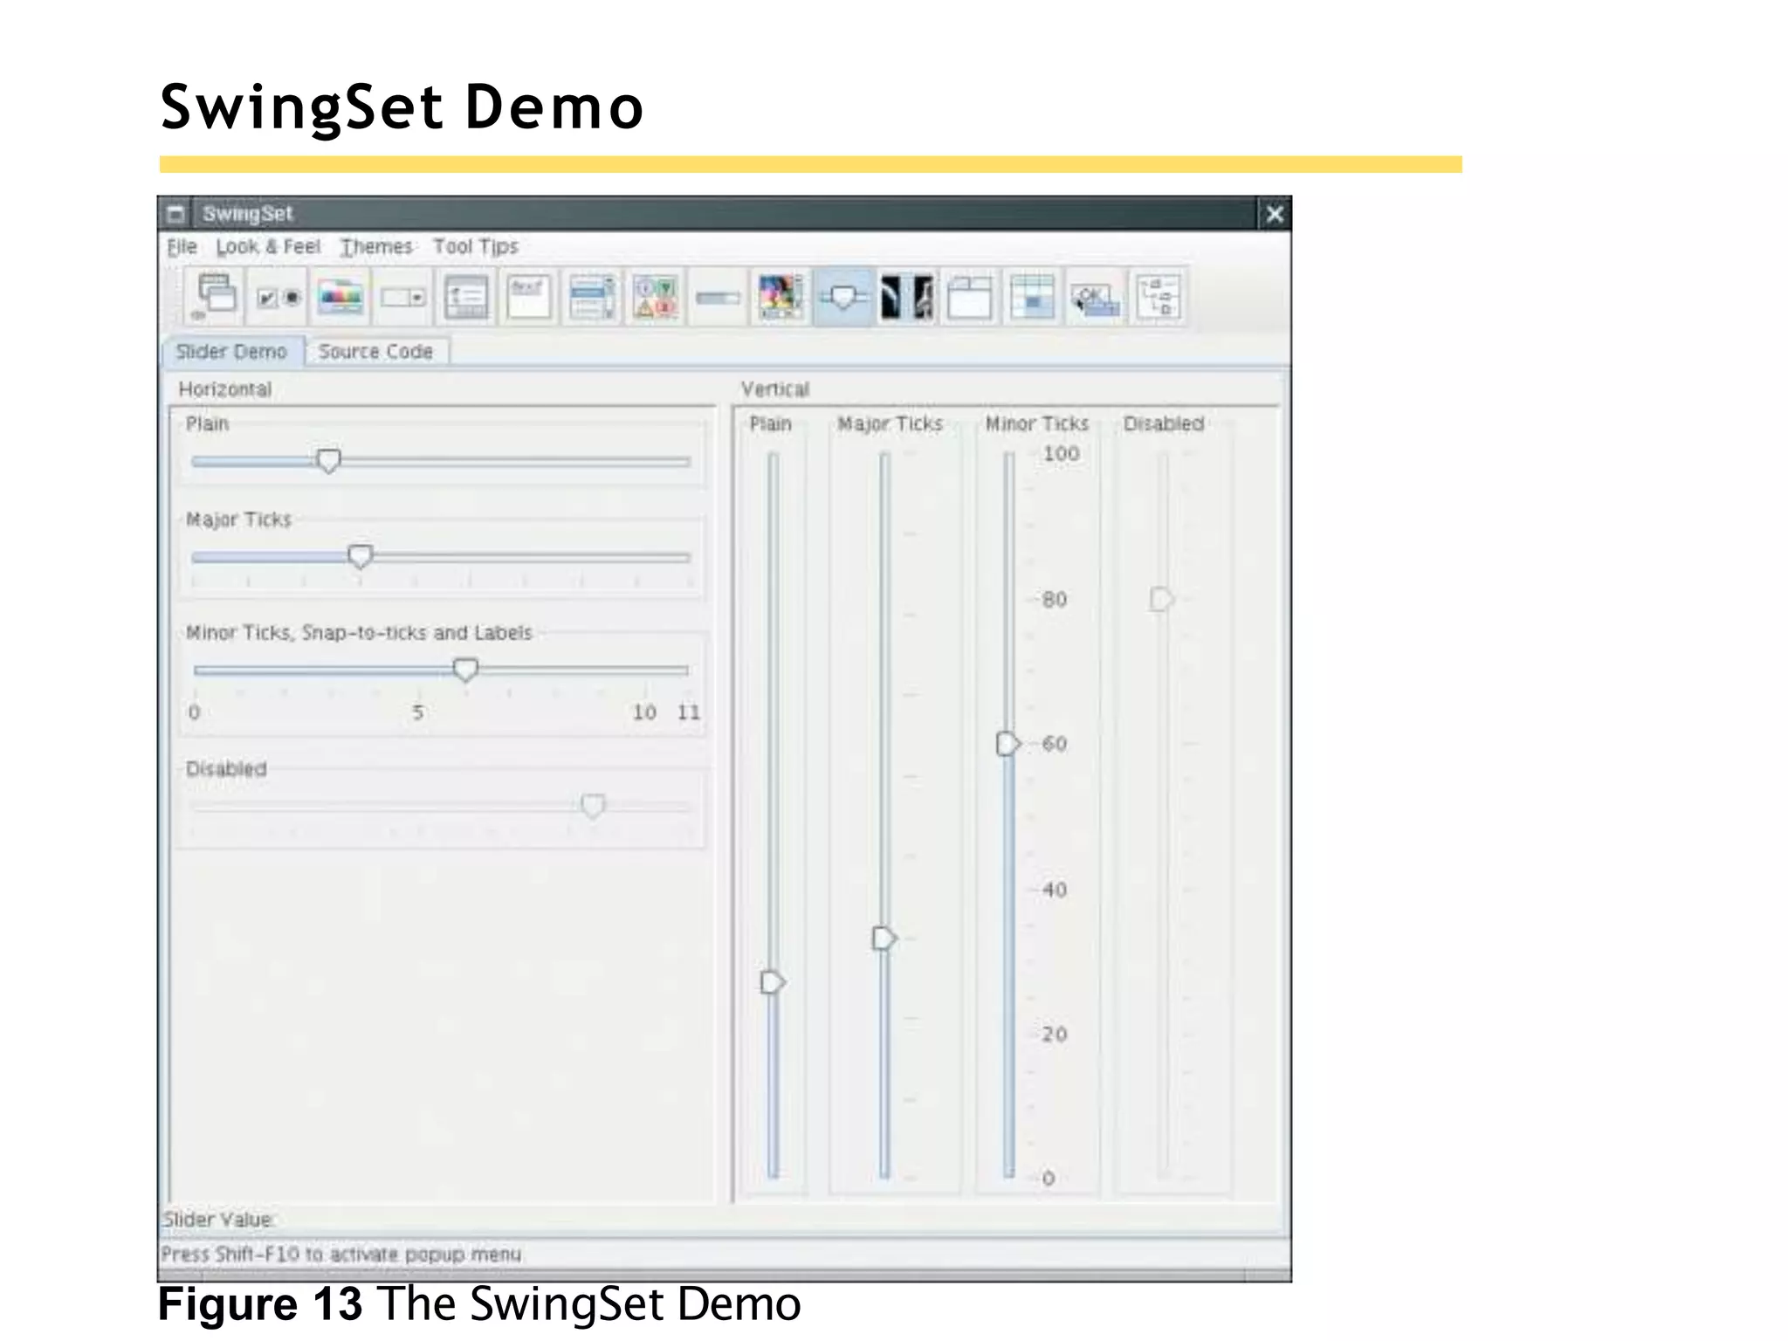Open the ProgressBar demo icon
This screenshot has width=1788, height=1341.
[x=718, y=298]
